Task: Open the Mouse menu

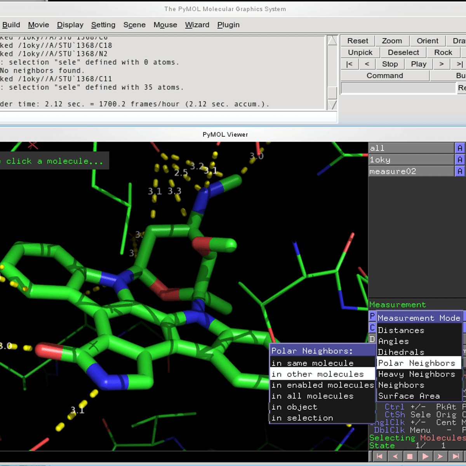Action: pos(165,25)
